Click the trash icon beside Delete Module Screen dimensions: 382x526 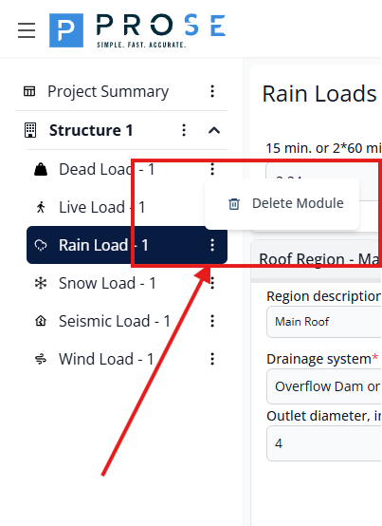(234, 203)
